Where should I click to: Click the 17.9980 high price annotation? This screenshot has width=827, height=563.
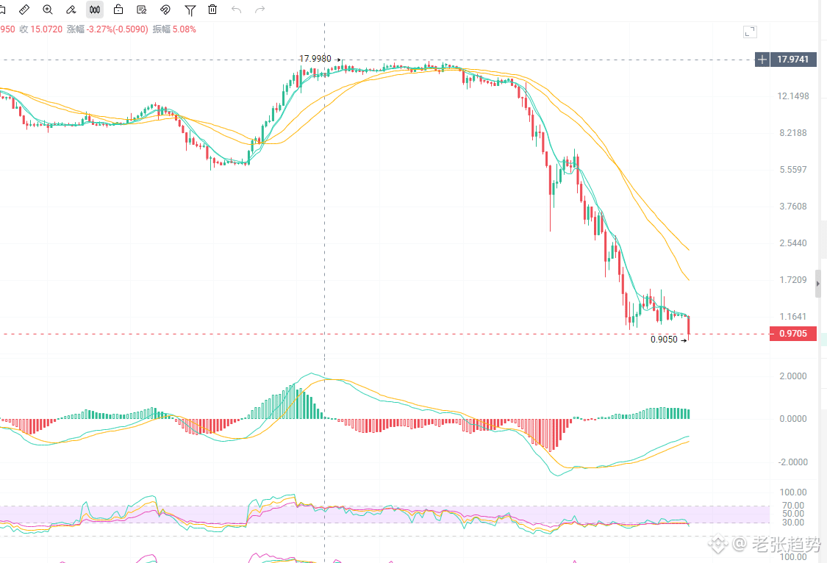point(315,59)
